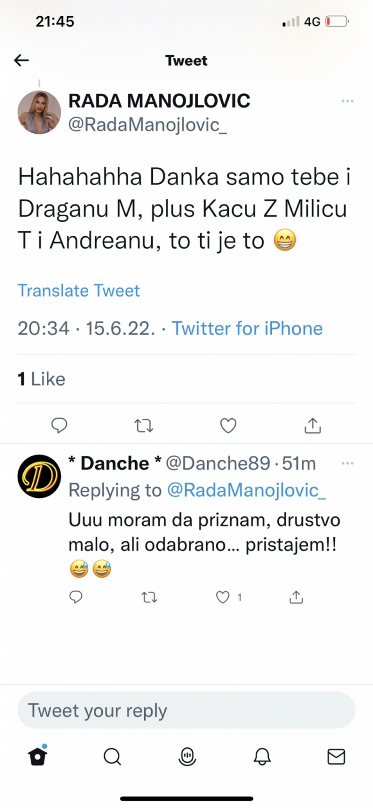The width and height of the screenshot is (373, 808).
Task: Like Danche's reply
Action: coord(223,597)
